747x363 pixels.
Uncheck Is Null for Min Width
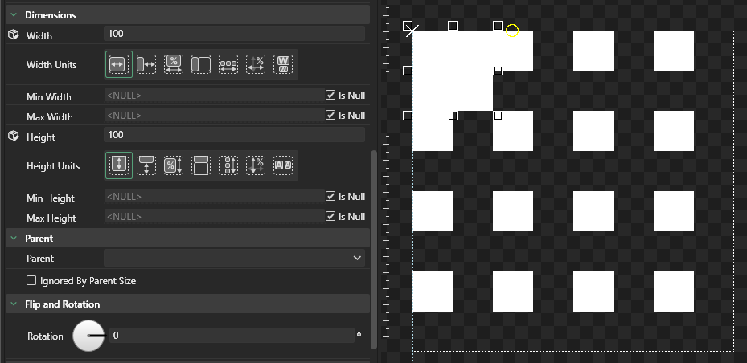(330, 95)
